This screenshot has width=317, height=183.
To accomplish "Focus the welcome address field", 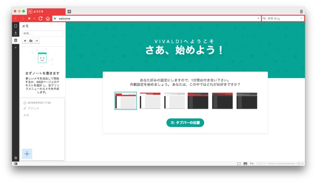I will point(157,19).
